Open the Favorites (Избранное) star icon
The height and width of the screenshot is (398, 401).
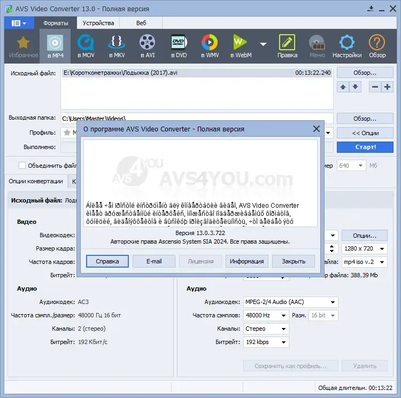click(24, 46)
